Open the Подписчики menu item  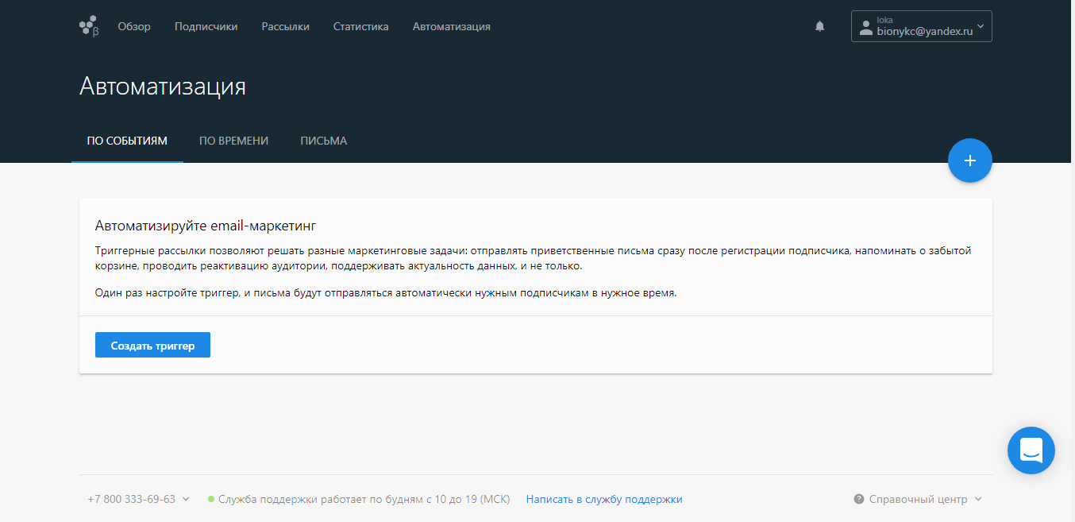point(206,26)
